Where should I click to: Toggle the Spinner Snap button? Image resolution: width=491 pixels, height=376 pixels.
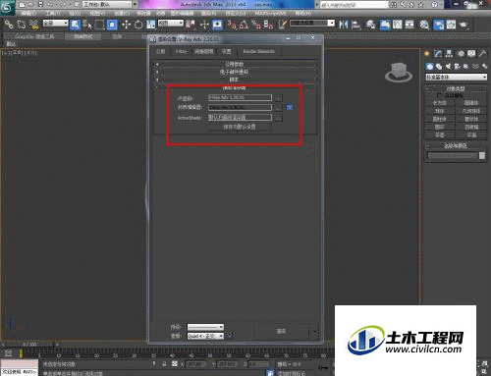coord(268,25)
